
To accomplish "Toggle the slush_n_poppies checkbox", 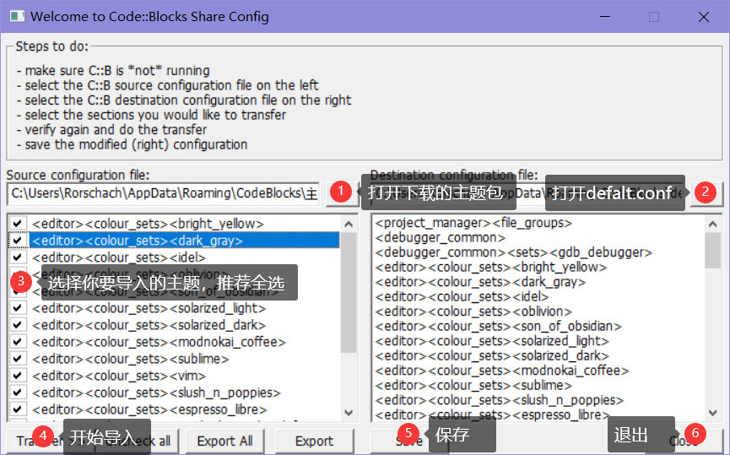I will (x=17, y=393).
